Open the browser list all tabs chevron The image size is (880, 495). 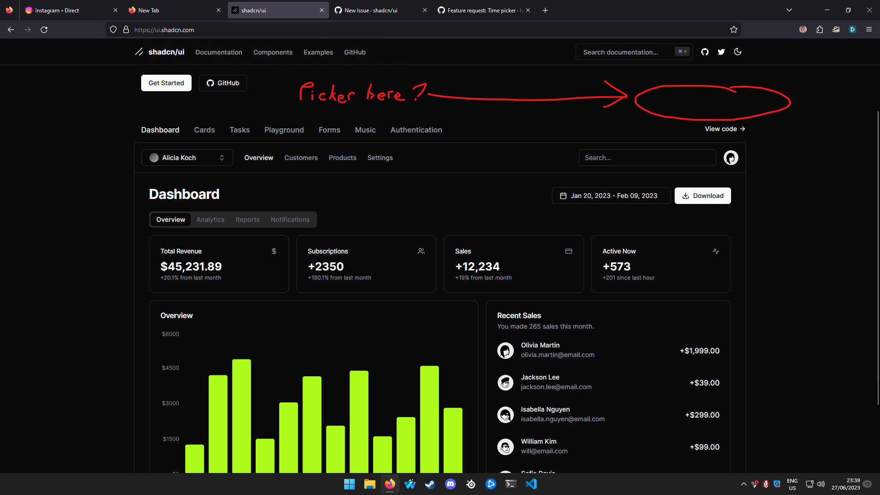pyautogui.click(x=789, y=10)
